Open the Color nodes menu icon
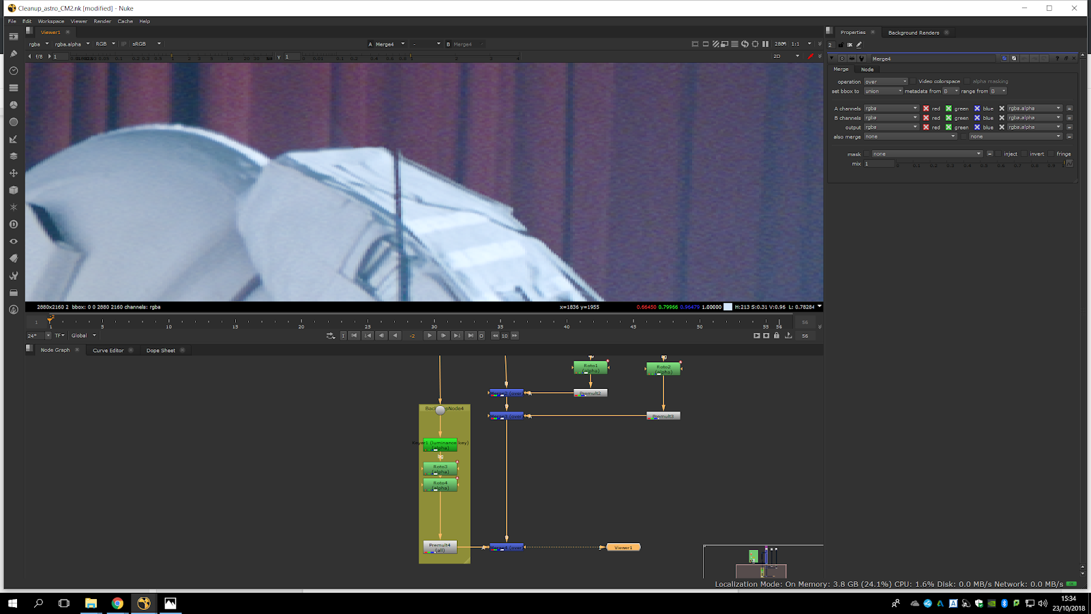The width and height of the screenshot is (1091, 614). point(13,105)
